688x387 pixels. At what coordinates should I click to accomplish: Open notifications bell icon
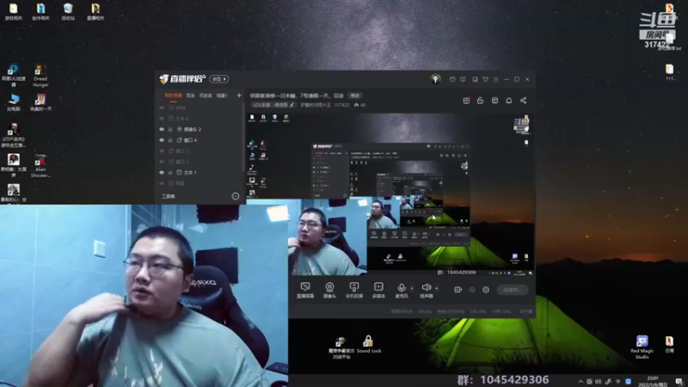[x=509, y=101]
